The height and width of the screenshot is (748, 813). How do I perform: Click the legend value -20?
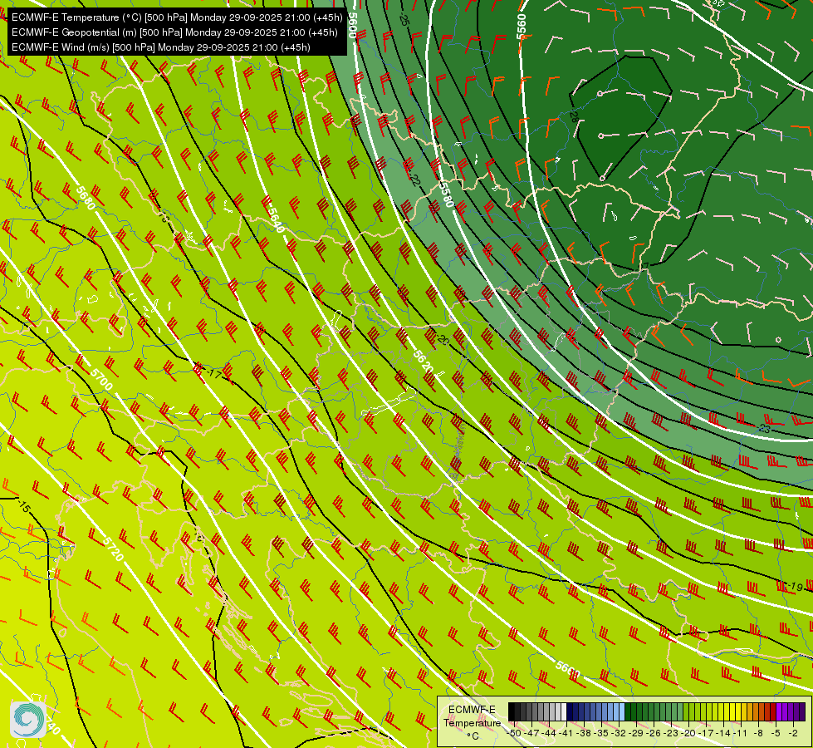[x=688, y=733]
